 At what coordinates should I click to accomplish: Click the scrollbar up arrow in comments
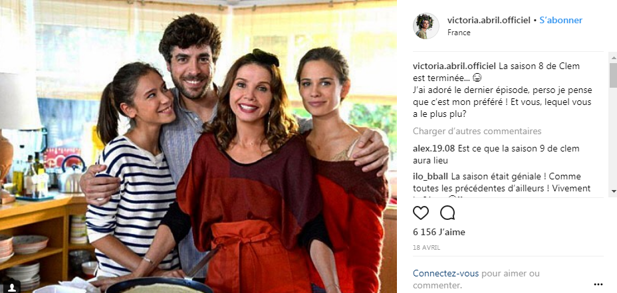tap(613, 58)
